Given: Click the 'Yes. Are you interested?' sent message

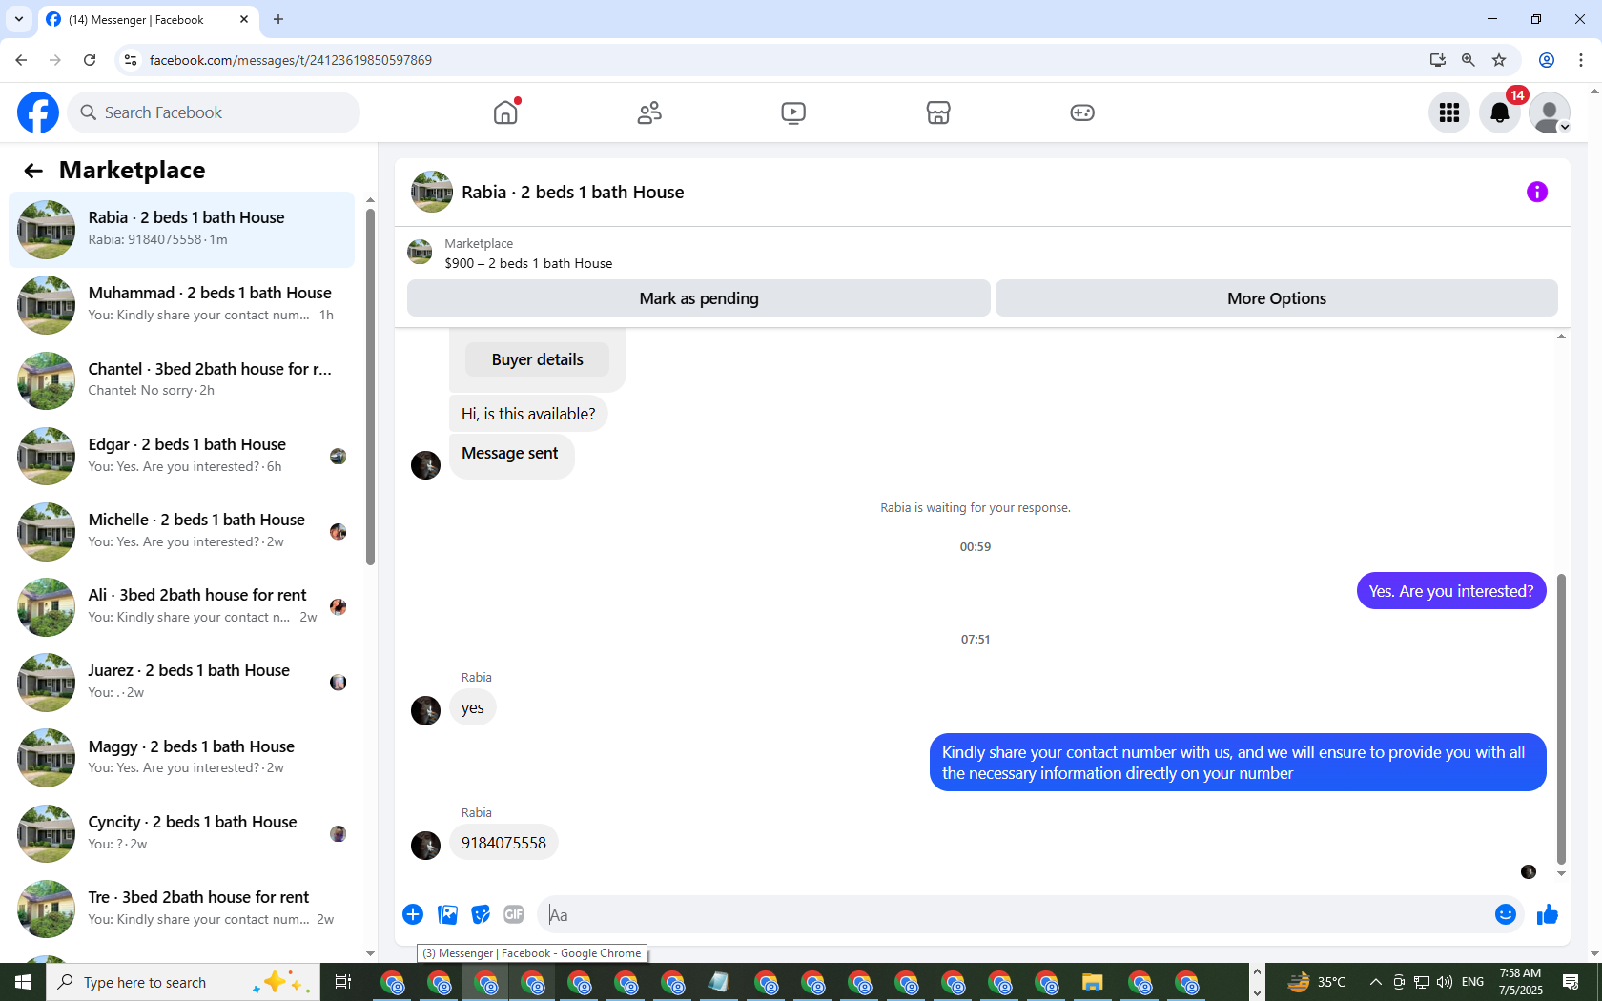Looking at the screenshot, I should coord(1451,591).
